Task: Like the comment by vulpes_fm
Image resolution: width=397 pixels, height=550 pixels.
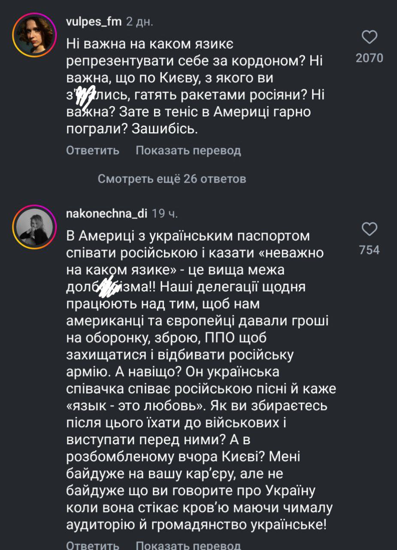Action: coord(370,37)
